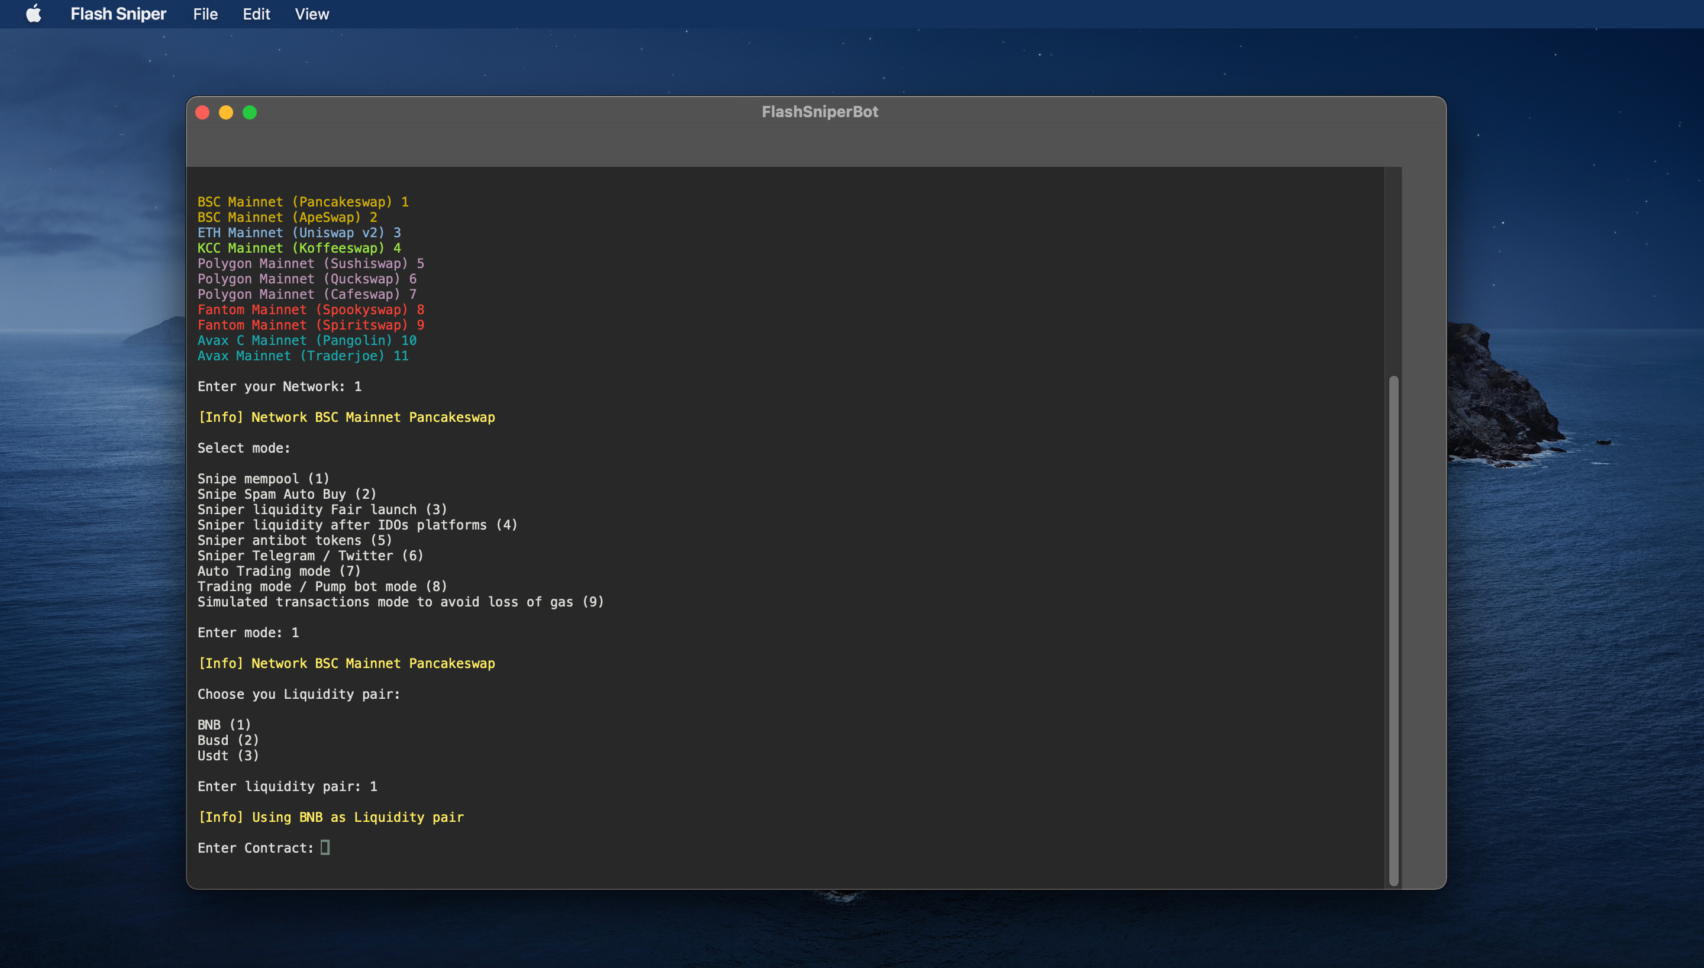Click the 'Simulated transactions mode' line (9)
This screenshot has height=968, width=1704.
pyautogui.click(x=401, y=602)
